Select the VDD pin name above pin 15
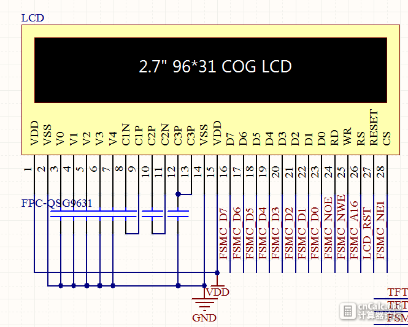 (217, 133)
